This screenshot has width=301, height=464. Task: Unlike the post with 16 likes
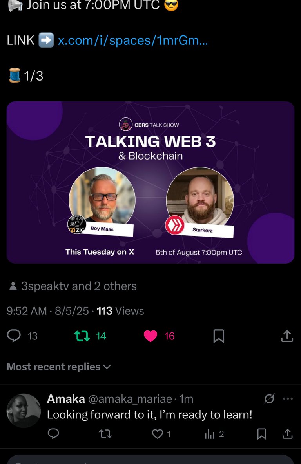pos(150,336)
